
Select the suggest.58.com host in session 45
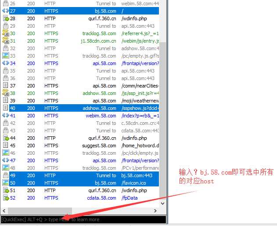pyautogui.click(x=99, y=146)
